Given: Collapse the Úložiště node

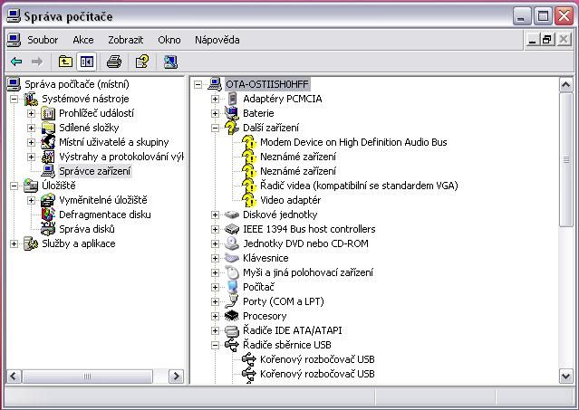Looking at the screenshot, I should coord(14,186).
